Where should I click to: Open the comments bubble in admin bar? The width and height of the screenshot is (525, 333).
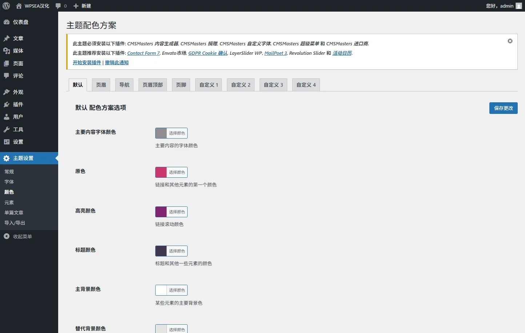click(x=61, y=6)
